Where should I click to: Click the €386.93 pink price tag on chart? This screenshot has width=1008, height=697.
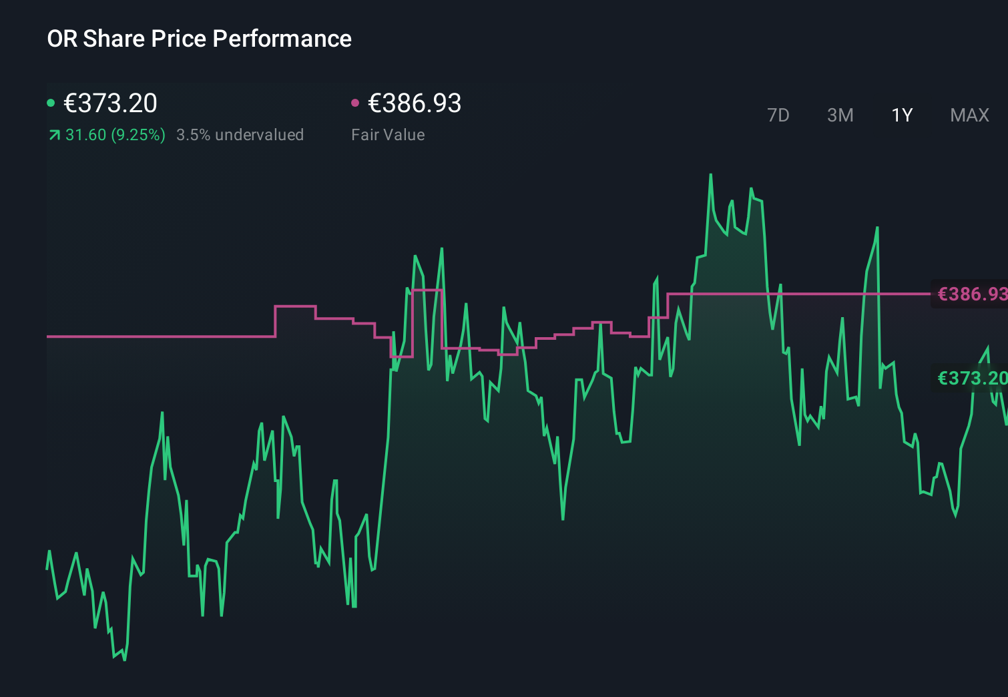pyautogui.click(x=970, y=294)
